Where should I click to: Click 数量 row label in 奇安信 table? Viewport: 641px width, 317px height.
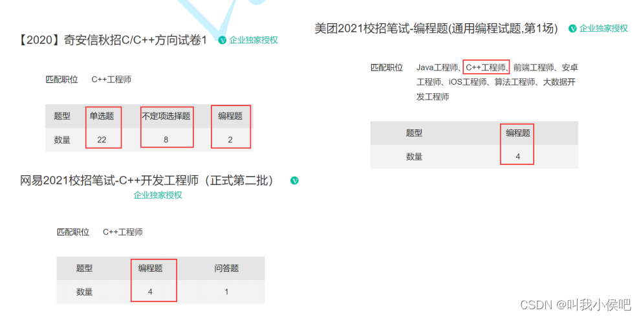62,140
